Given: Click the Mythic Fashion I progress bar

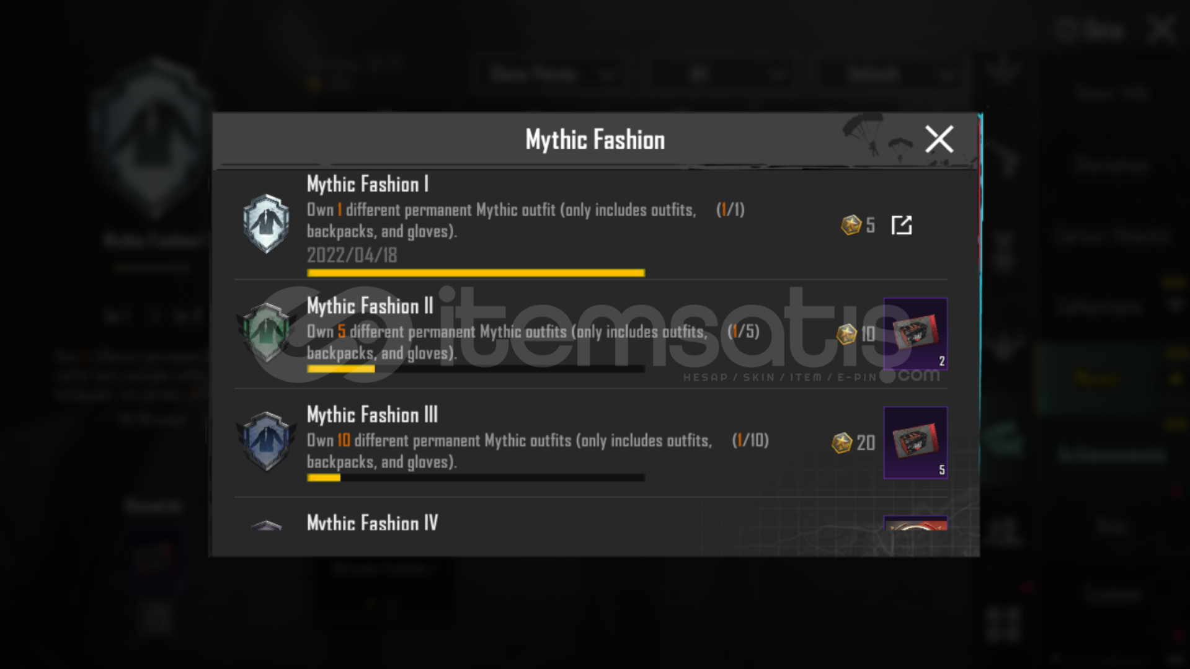Looking at the screenshot, I should 476,273.
